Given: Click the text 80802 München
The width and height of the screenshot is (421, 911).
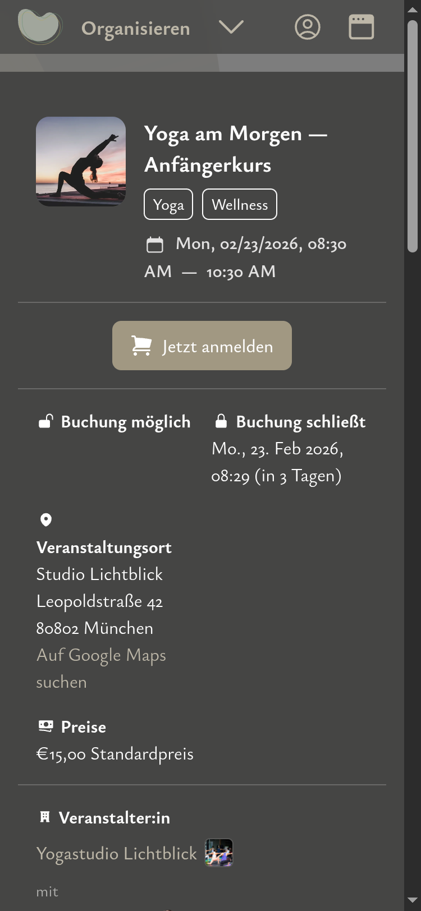Looking at the screenshot, I should 95,628.
